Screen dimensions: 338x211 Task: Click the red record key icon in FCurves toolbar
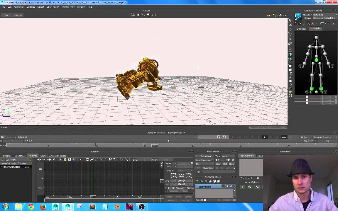(81, 159)
